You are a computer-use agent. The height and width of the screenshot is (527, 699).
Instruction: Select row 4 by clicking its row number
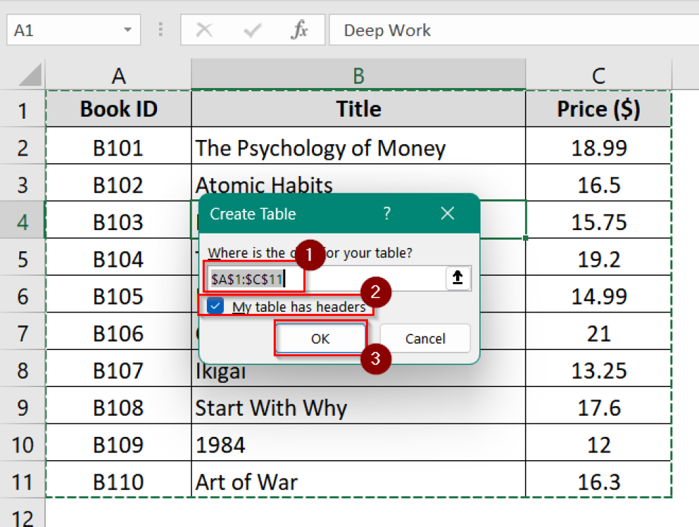[x=23, y=221]
